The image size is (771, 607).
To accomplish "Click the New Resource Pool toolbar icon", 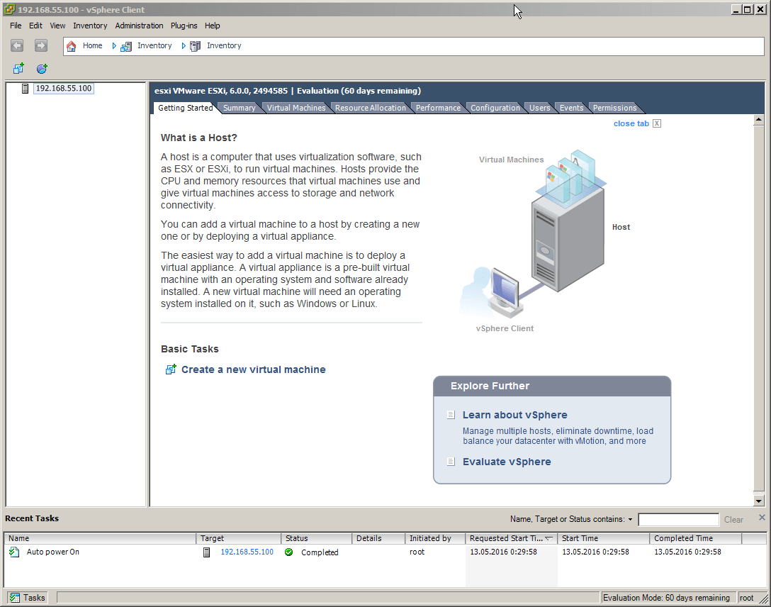I will tap(42, 69).
